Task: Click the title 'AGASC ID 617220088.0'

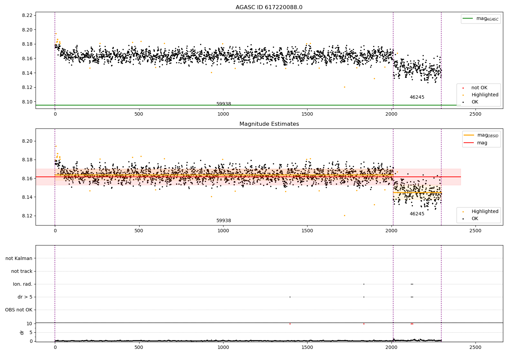Action: pyautogui.click(x=269, y=7)
